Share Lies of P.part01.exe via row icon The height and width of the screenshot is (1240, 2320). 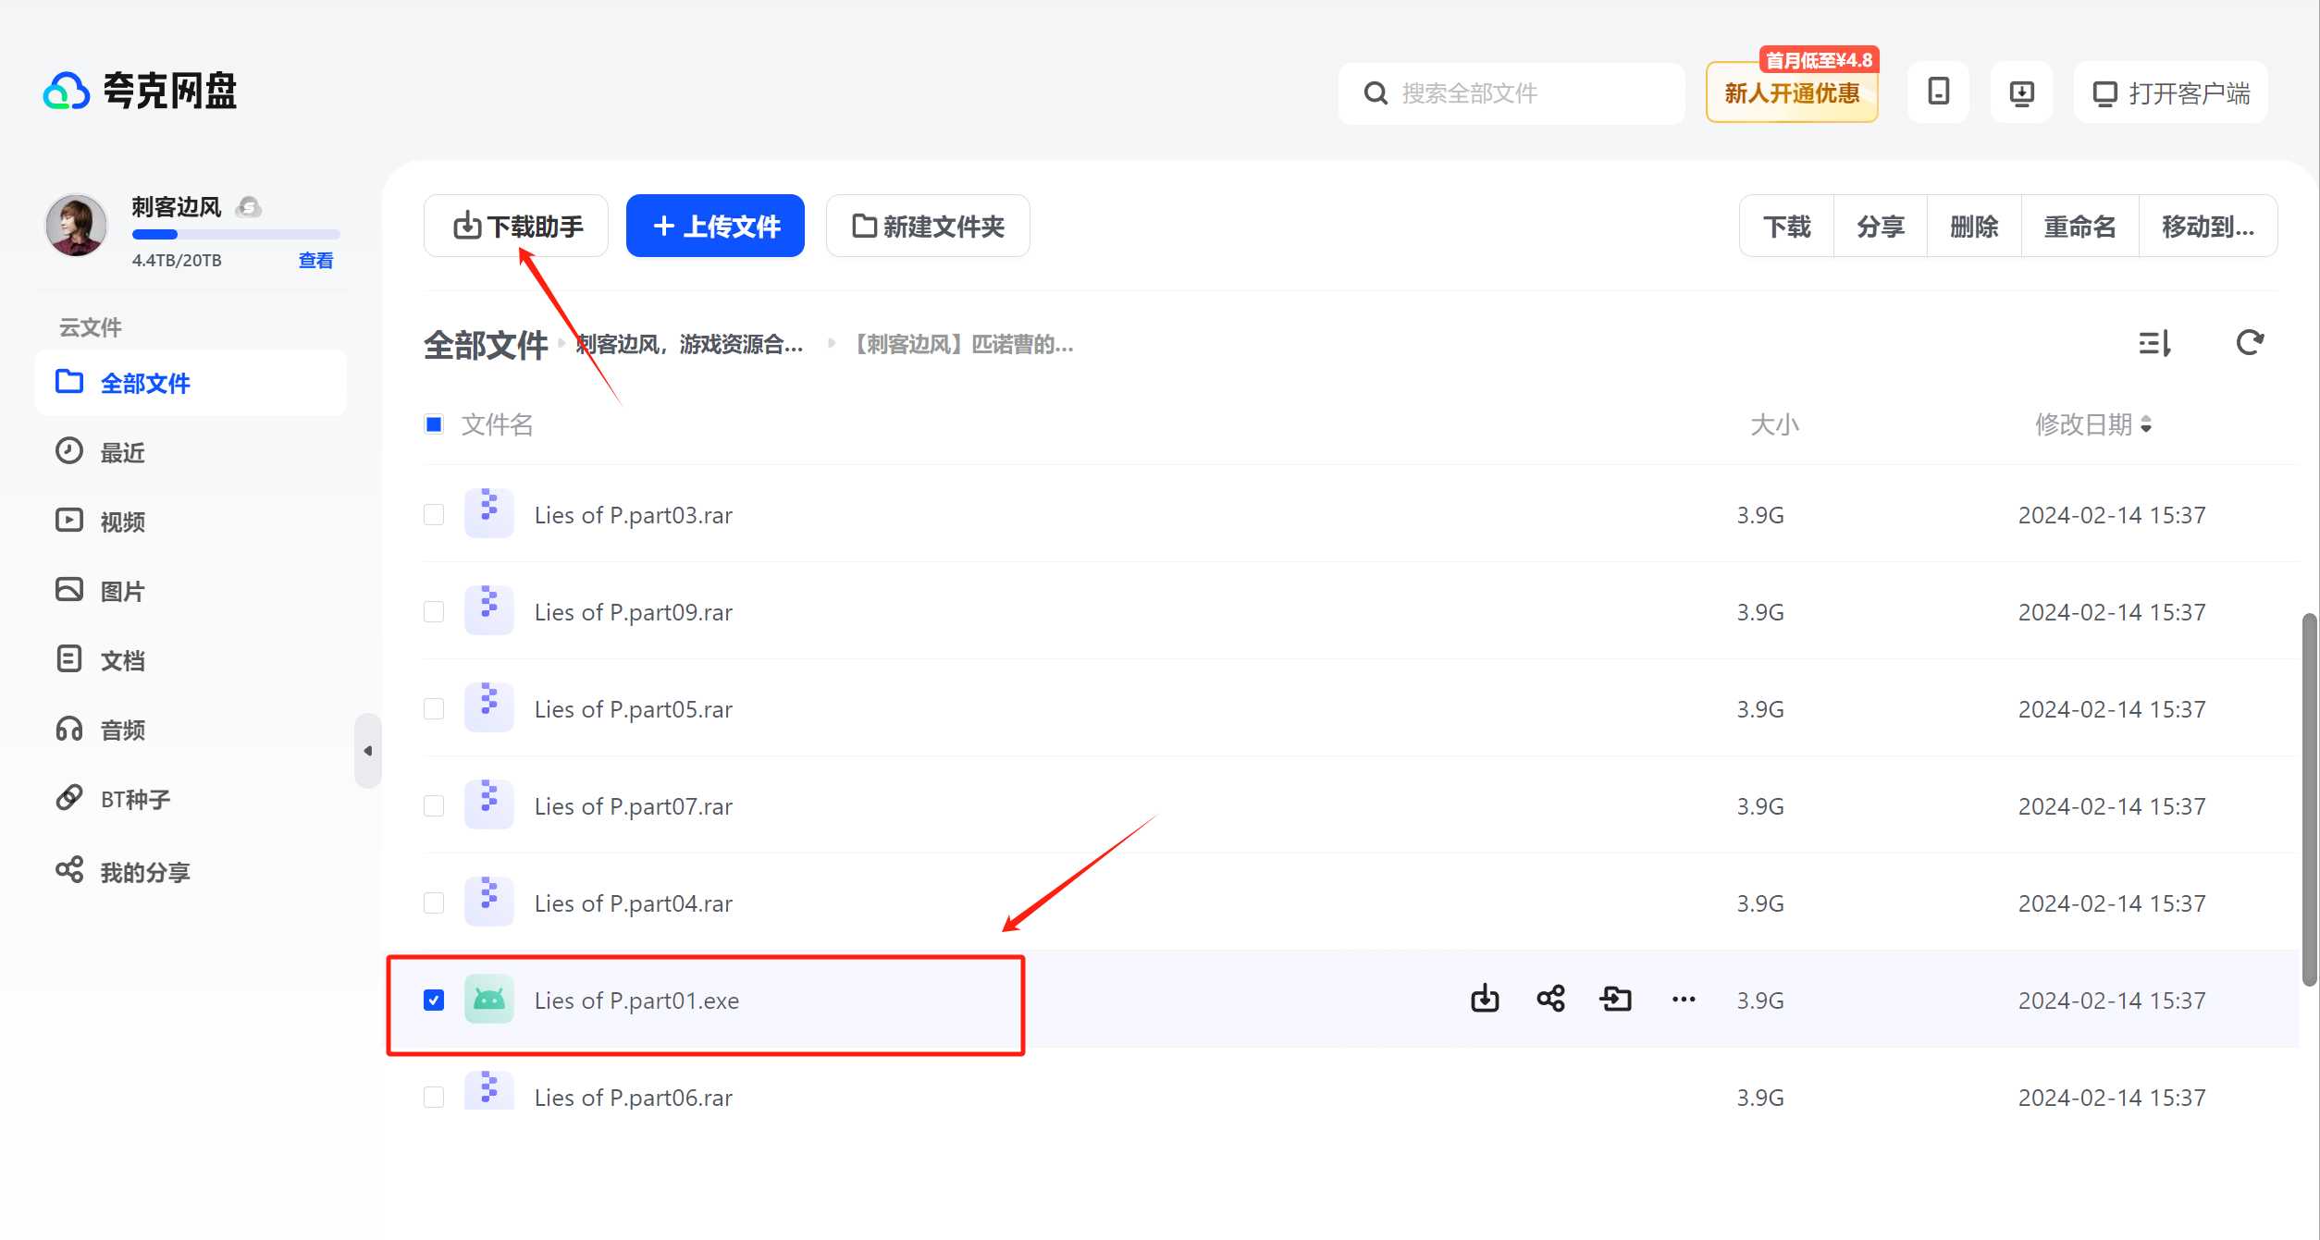[x=1550, y=999]
